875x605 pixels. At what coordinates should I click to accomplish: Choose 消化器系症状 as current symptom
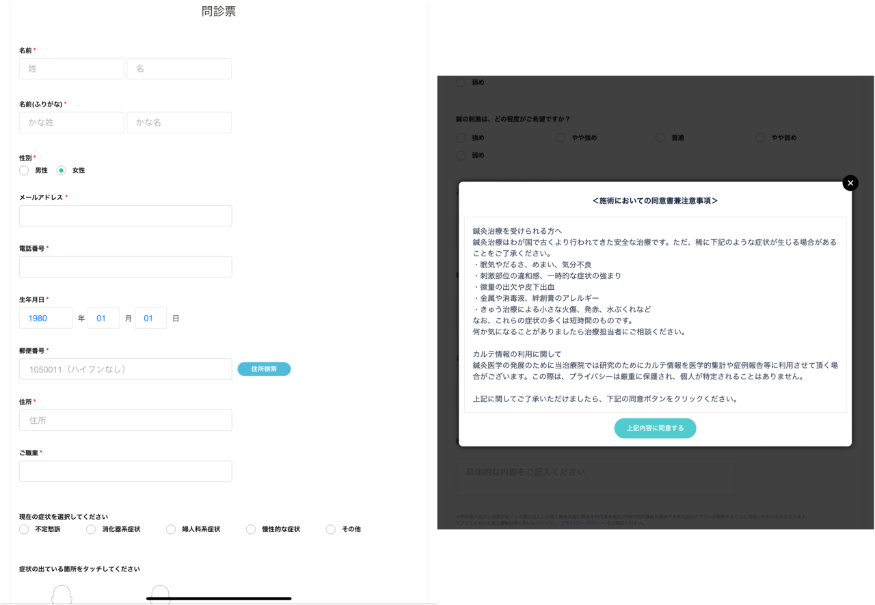91,528
